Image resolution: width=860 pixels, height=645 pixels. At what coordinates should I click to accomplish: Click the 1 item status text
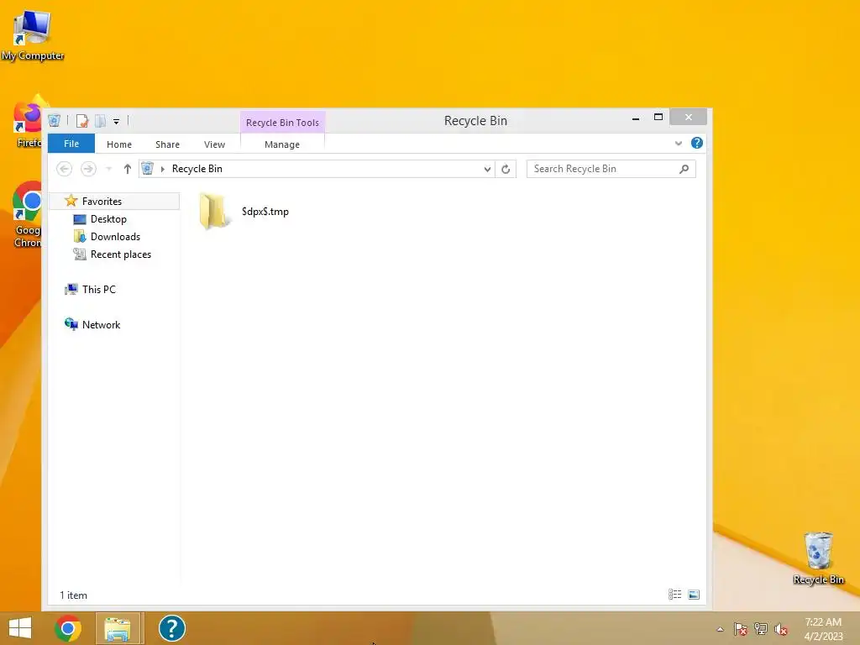(74, 595)
